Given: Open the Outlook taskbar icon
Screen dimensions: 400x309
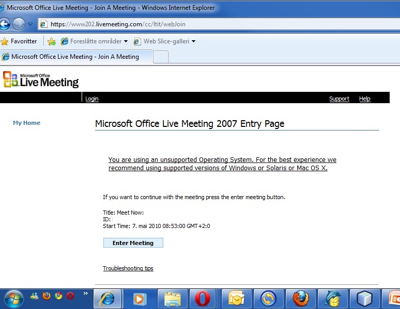Looking at the screenshot, I should pyautogui.click(x=236, y=299).
